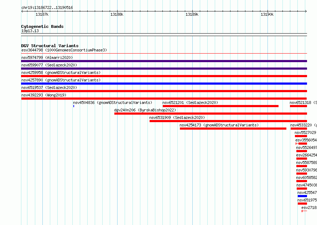The image size is (317, 225).
Task: Open variant esv3644798 (1000GenomesConsortiumPhase3) label
Action: point(64,50)
